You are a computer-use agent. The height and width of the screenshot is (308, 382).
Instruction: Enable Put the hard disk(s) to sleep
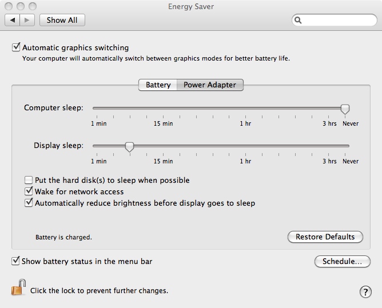[x=29, y=180]
